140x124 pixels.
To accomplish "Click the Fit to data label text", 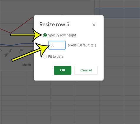I will [56, 57].
